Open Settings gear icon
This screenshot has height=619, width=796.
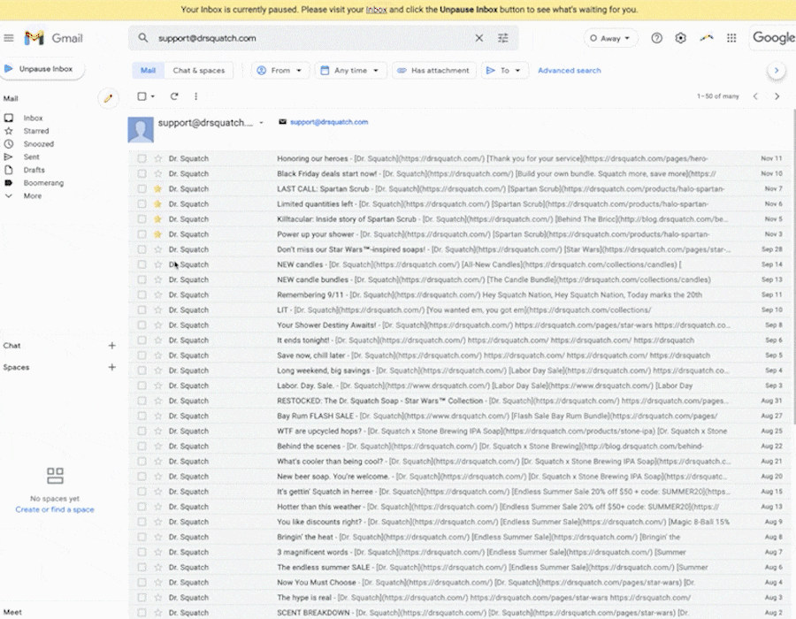pos(680,38)
